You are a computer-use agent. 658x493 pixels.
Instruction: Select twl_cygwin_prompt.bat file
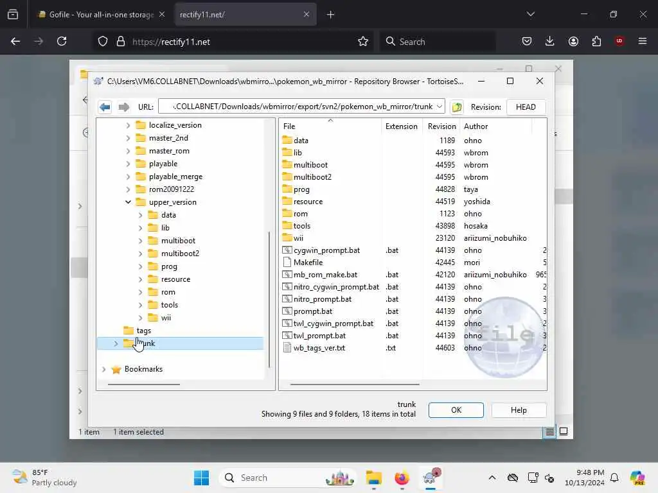tap(333, 324)
